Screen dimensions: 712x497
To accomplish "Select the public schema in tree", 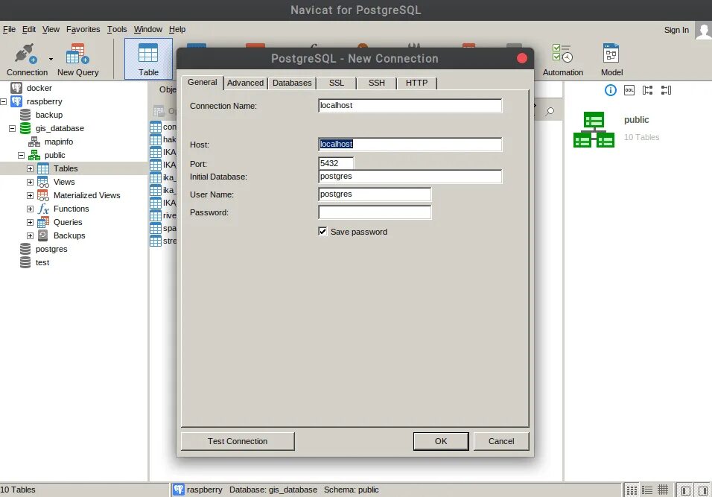I will (54, 155).
